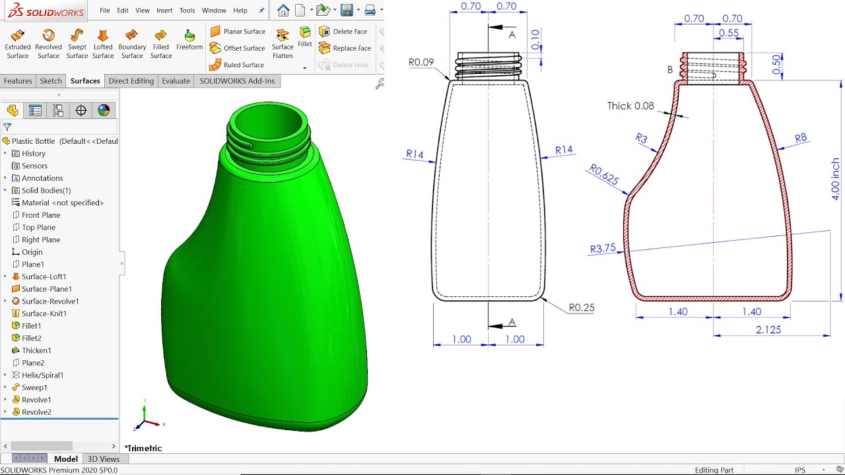This screenshot has height=475, width=845.
Task: Open the Fillet flyout dropdown arrow
Action: [x=305, y=68]
